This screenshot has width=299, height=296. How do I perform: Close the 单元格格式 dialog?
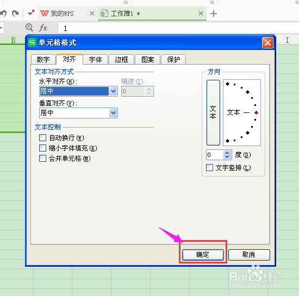pos(267,42)
